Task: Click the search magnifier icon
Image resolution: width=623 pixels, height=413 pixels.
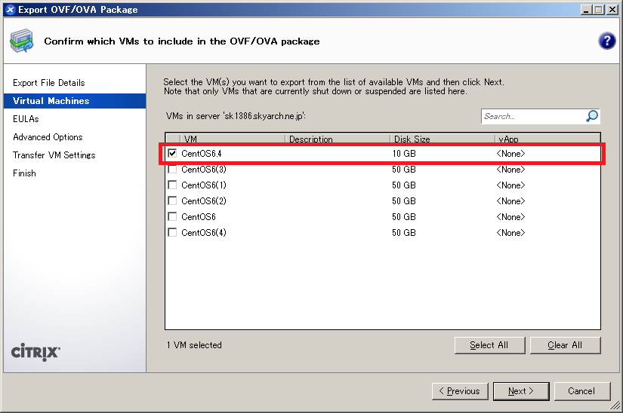Action: (591, 116)
